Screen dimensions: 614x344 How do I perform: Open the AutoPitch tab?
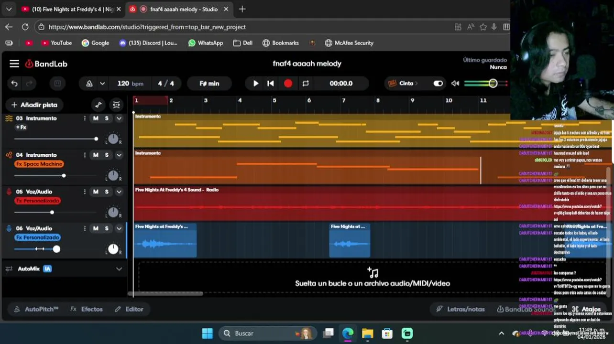click(x=36, y=309)
